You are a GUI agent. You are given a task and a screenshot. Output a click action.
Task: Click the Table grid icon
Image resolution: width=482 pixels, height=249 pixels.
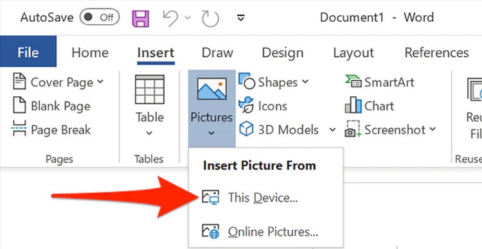(x=150, y=89)
